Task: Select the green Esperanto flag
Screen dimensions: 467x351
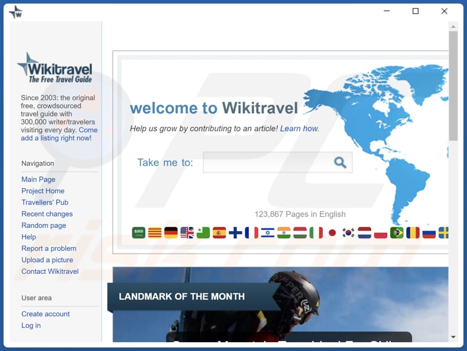Action: [203, 232]
